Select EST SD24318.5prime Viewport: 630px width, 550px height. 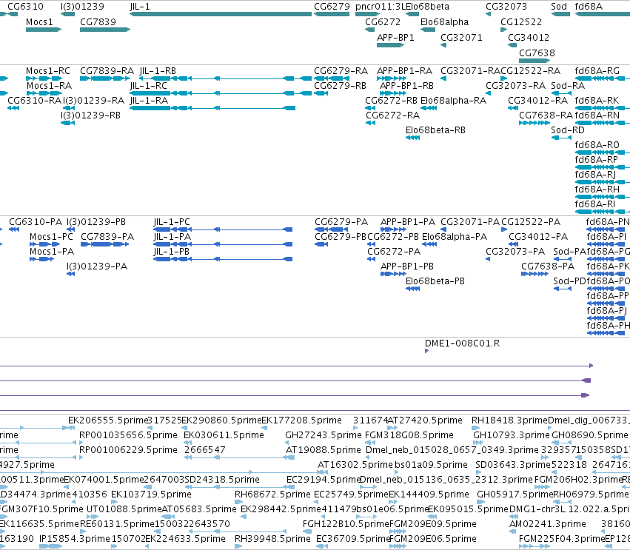(222, 480)
